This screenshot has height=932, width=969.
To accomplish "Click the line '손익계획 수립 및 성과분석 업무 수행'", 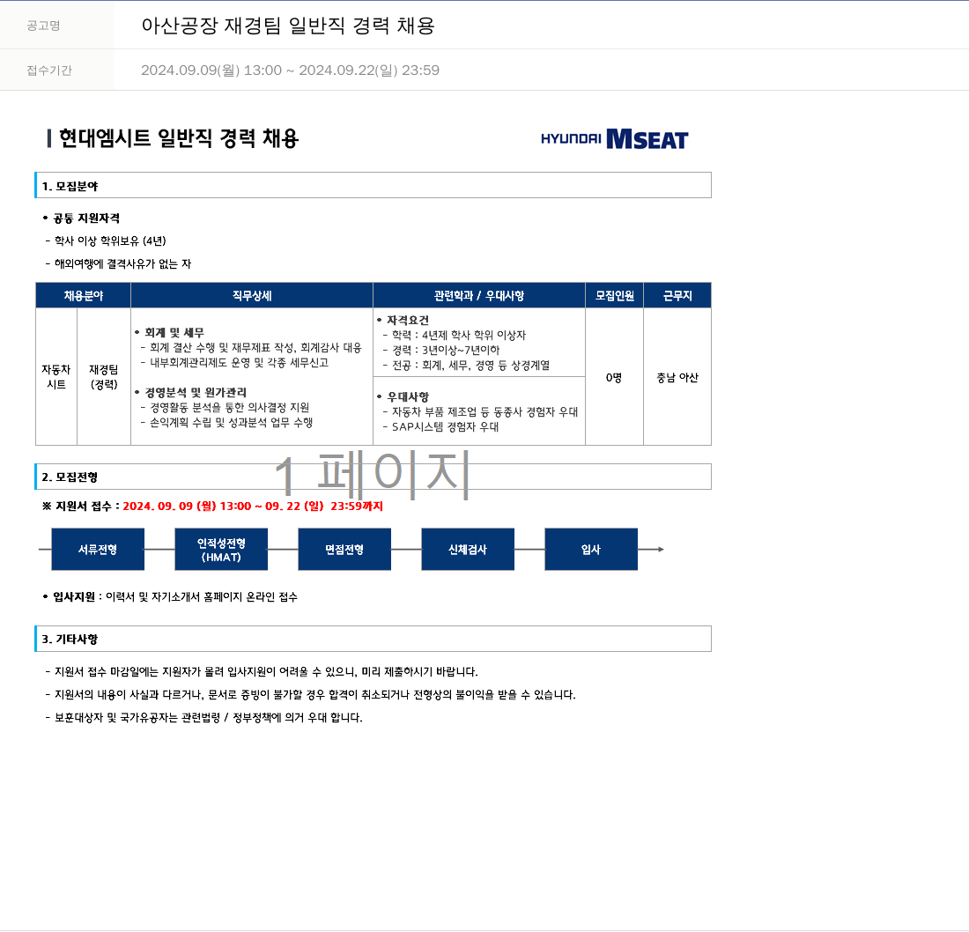I will point(231,423).
